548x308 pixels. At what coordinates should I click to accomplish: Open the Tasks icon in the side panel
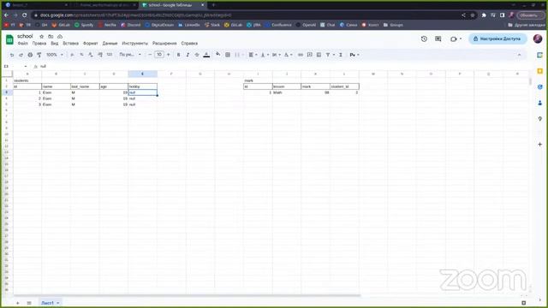point(540,87)
